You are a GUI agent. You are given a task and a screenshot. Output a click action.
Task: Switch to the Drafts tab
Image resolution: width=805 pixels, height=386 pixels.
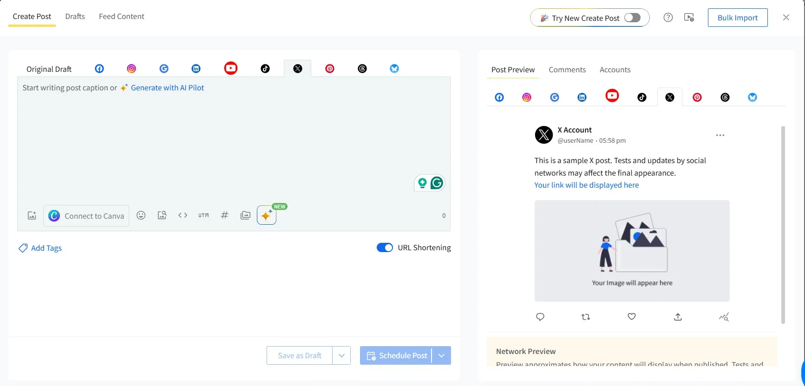(75, 16)
